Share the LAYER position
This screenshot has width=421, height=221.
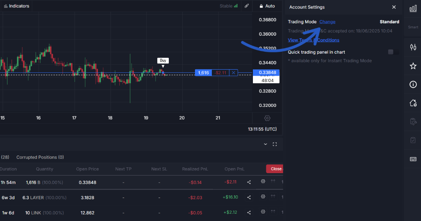pos(249,197)
